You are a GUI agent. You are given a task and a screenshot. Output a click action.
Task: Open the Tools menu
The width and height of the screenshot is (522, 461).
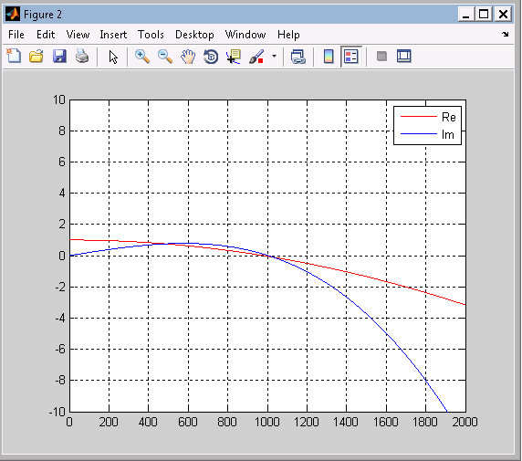click(x=151, y=35)
